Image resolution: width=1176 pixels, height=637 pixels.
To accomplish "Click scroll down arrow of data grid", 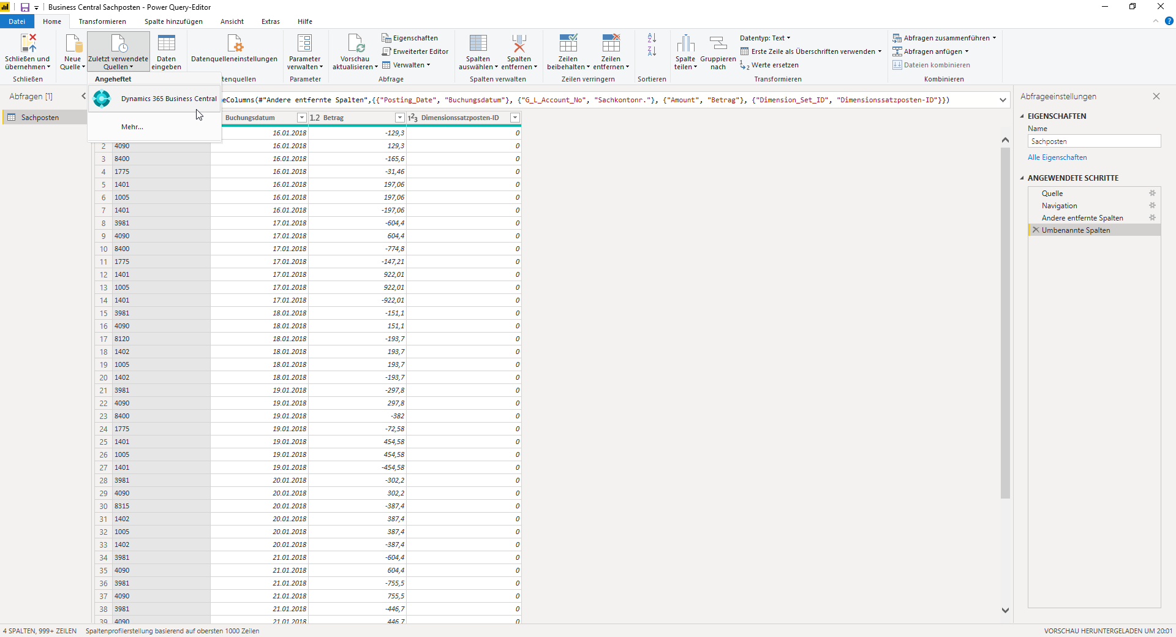I will coord(1005,610).
